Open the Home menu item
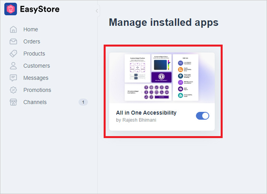The image size is (267, 194). coord(31,29)
